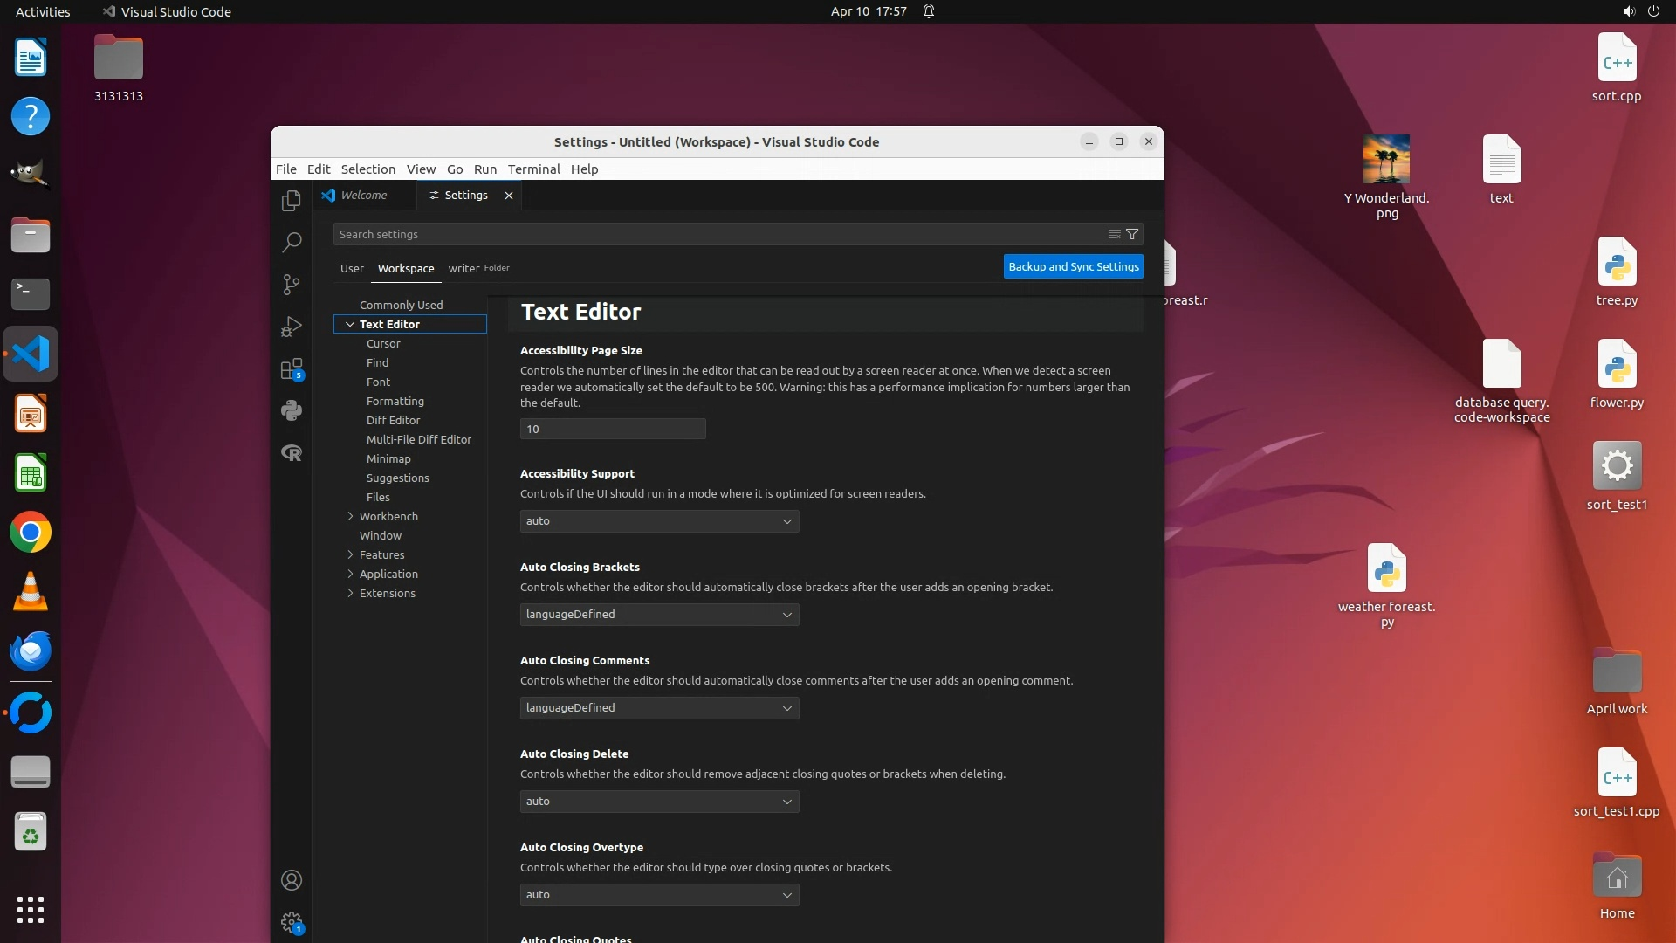
Task: Switch to the User settings tab
Action: coord(352,268)
